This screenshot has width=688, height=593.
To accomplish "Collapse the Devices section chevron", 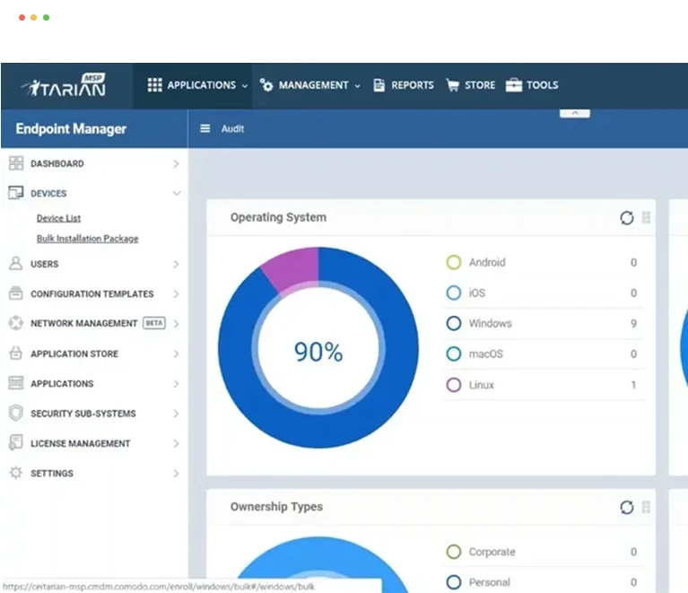I will (x=177, y=194).
